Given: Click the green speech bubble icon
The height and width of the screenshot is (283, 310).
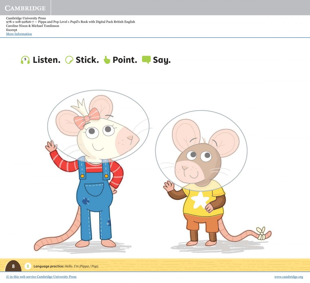Looking at the screenshot, I should [x=146, y=60].
